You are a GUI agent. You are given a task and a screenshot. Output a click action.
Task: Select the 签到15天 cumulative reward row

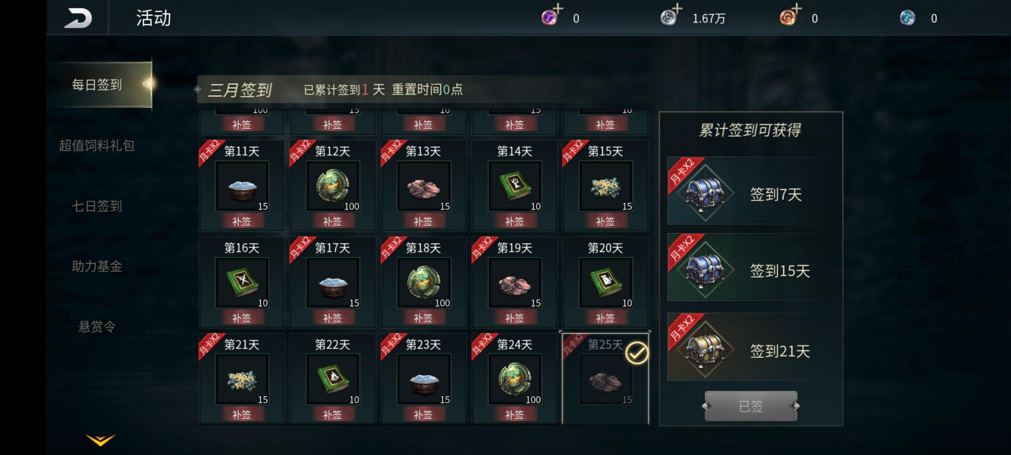pyautogui.click(x=751, y=267)
